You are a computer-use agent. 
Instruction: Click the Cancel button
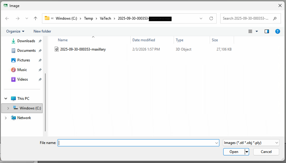[x=266, y=152]
